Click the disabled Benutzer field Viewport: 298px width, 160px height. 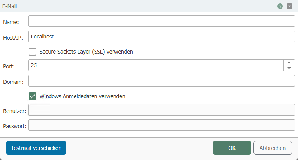coord(161,110)
